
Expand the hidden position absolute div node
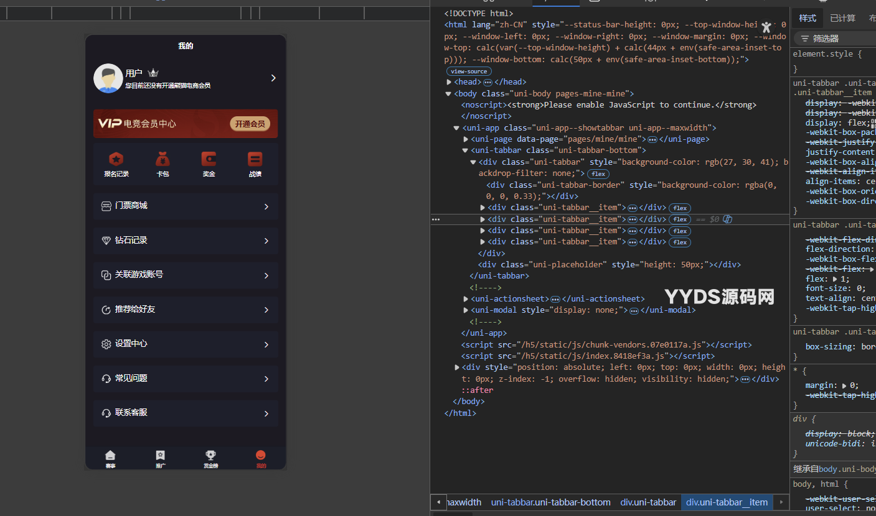click(458, 367)
